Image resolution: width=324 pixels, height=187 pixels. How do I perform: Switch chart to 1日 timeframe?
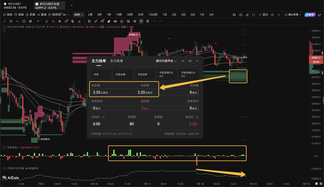165,15
